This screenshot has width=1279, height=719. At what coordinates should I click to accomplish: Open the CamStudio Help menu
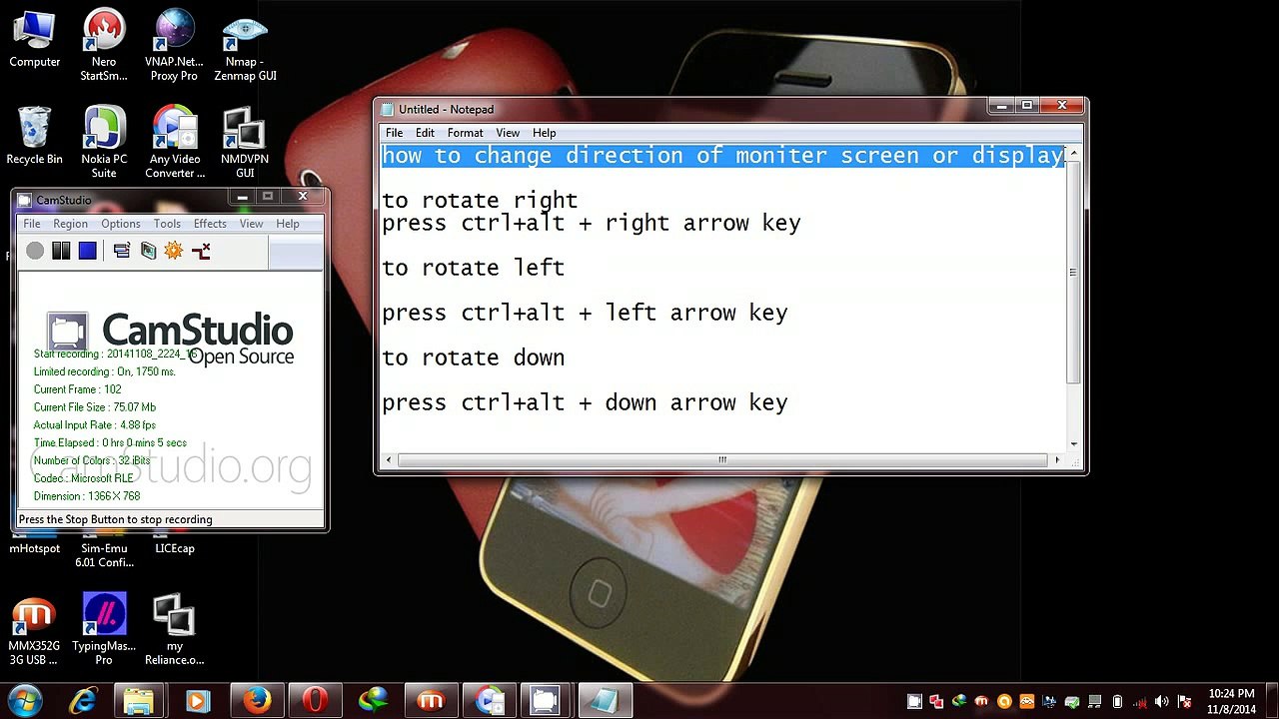pos(288,224)
